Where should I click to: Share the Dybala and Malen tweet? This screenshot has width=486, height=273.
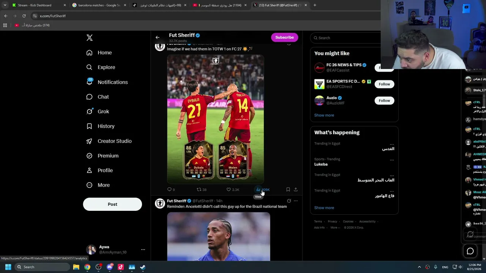296,190
